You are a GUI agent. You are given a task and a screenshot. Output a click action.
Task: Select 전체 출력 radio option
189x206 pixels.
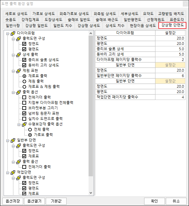(x=30, y=130)
